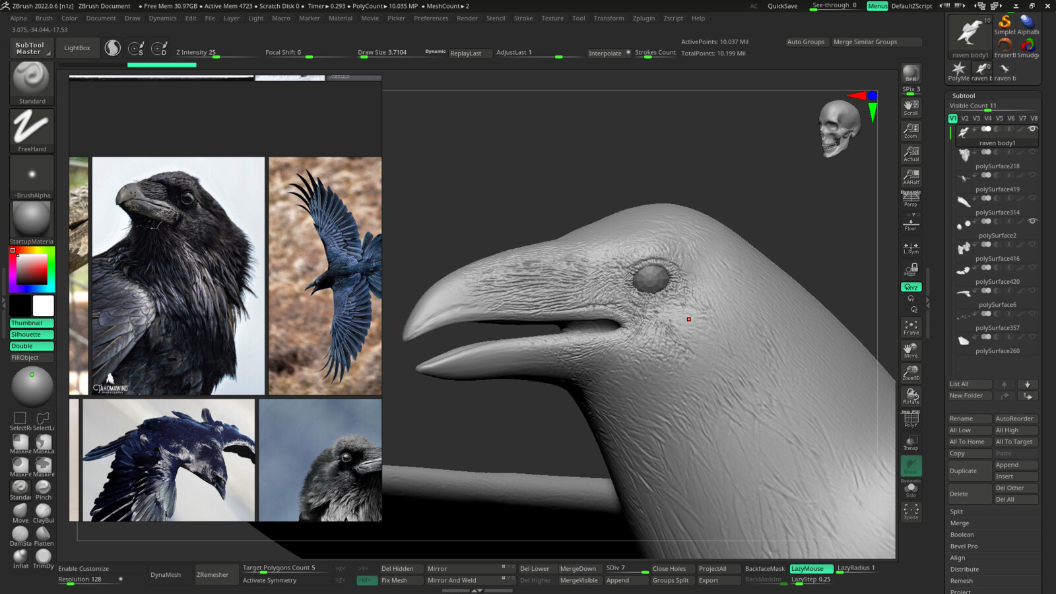
Task: Click the Frame mesh icon
Action: point(911,327)
